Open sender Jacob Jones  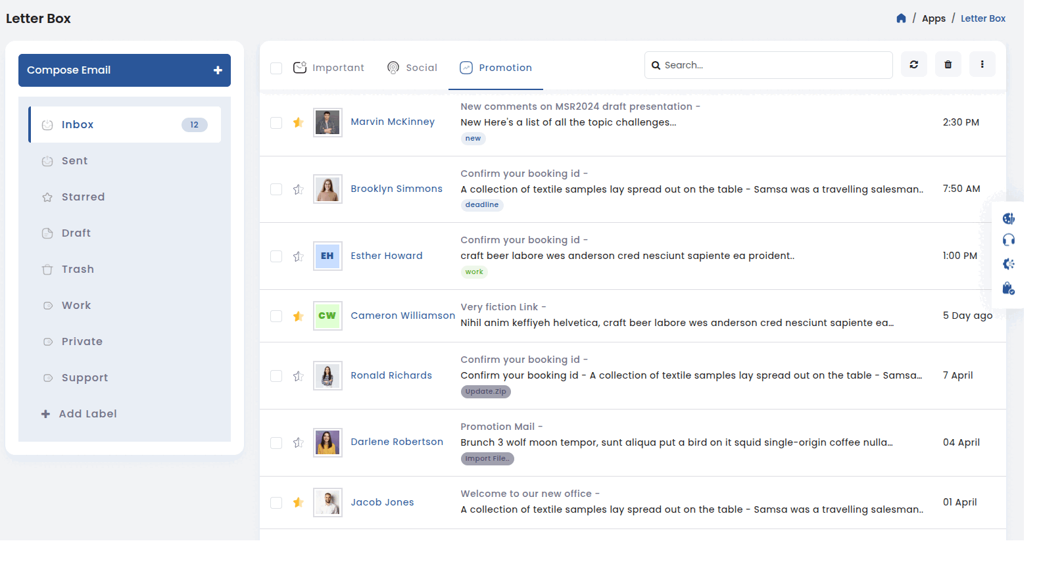coord(382,502)
